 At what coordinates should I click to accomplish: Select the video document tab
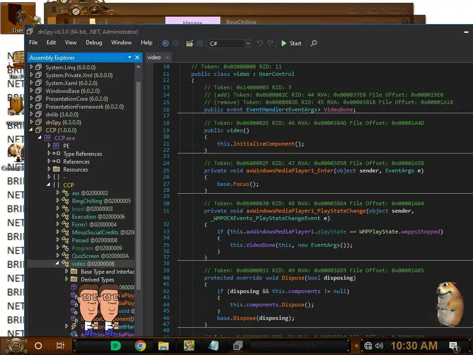154,57
